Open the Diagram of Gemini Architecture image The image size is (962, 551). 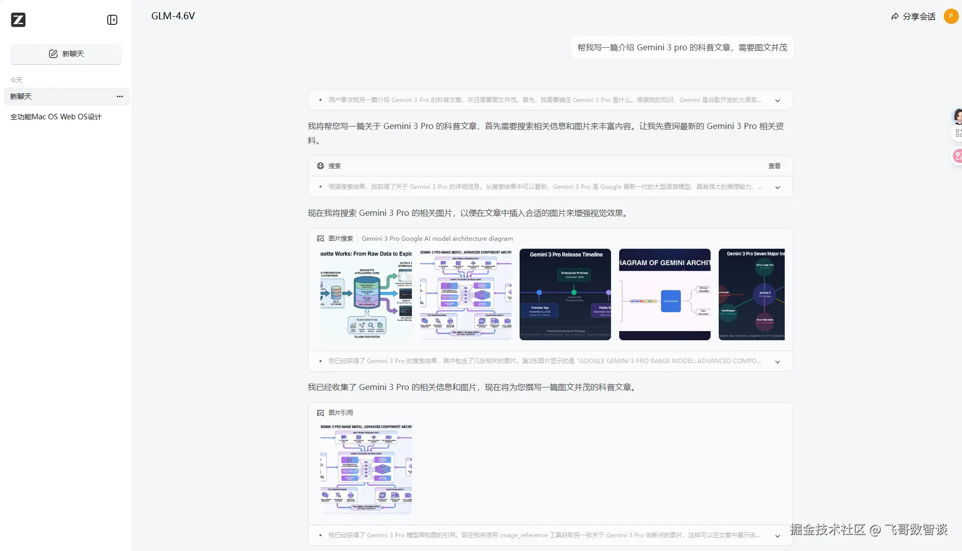[665, 295]
